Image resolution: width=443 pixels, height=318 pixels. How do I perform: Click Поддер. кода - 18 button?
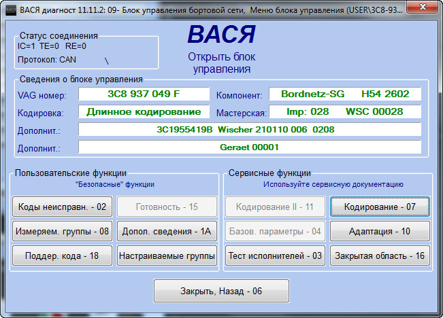[x=61, y=255]
